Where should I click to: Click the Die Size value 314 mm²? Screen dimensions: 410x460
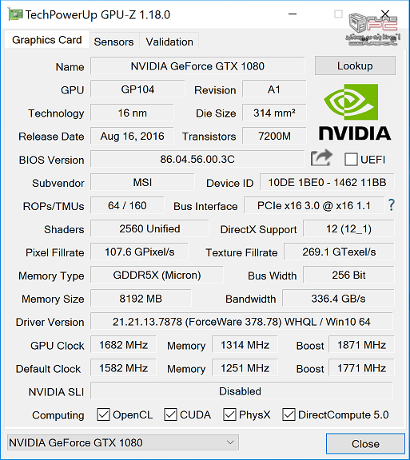pyautogui.click(x=274, y=113)
